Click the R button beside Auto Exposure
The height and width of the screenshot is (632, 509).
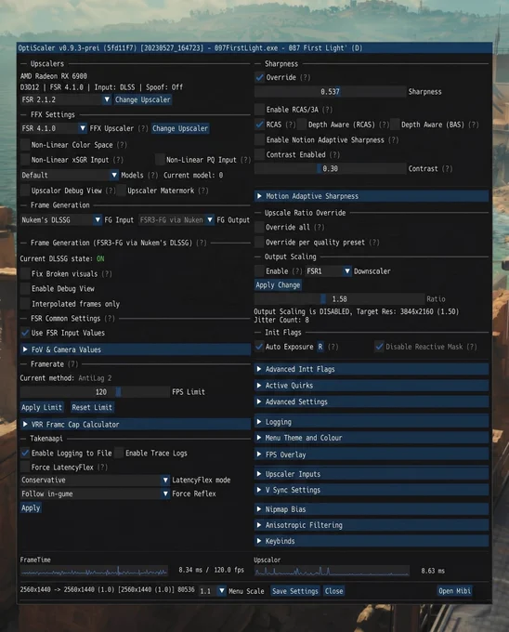tap(320, 347)
